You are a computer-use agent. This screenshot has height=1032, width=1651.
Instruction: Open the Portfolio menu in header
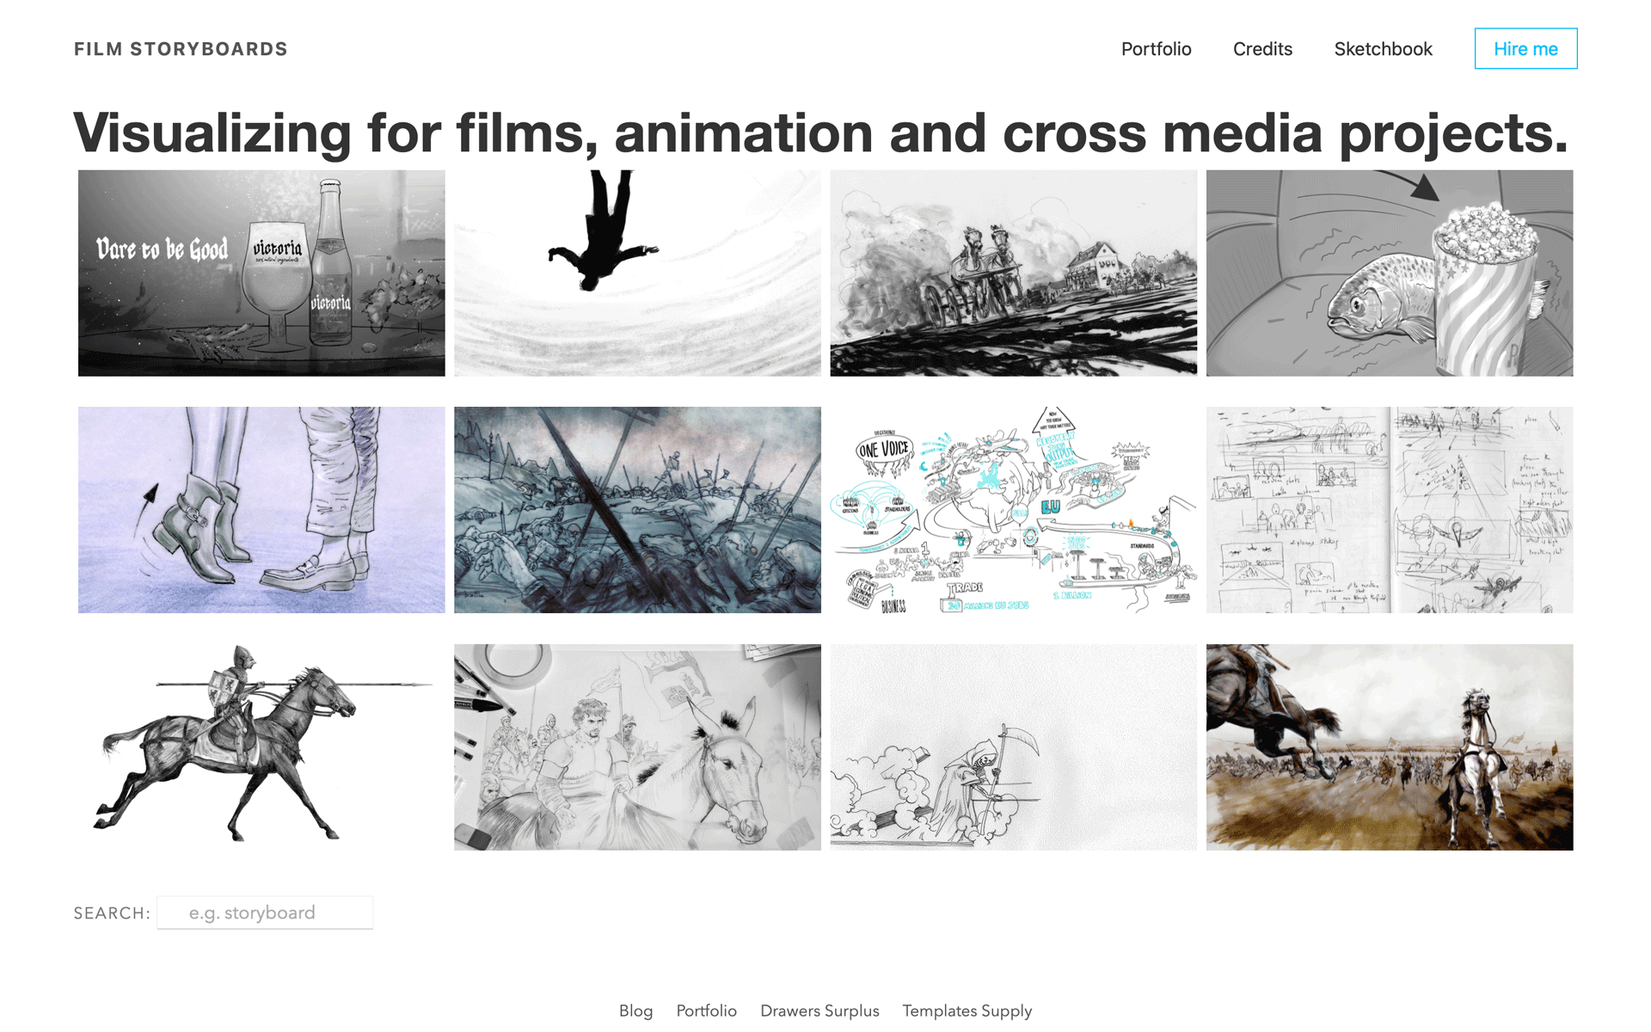[1156, 49]
